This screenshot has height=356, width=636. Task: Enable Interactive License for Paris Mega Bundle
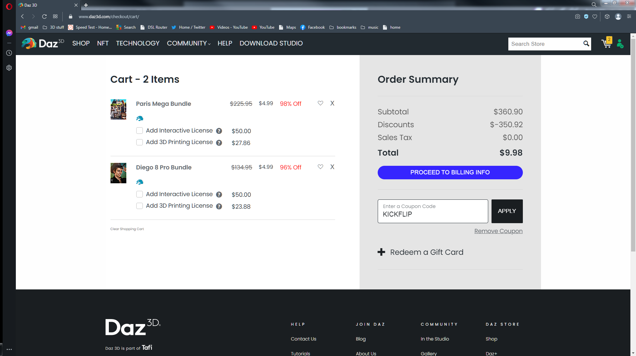click(140, 131)
